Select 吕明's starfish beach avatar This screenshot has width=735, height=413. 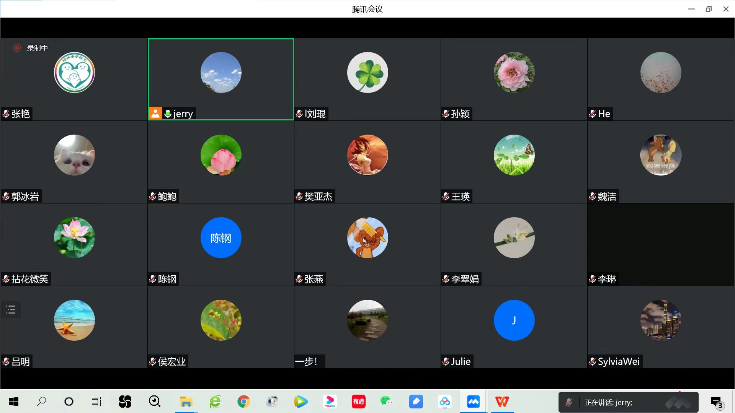[74, 320]
